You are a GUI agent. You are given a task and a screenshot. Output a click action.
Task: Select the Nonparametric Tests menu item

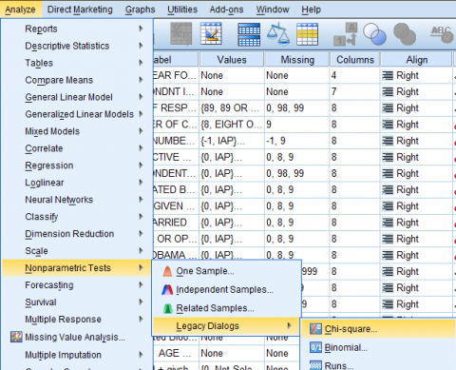click(77, 268)
